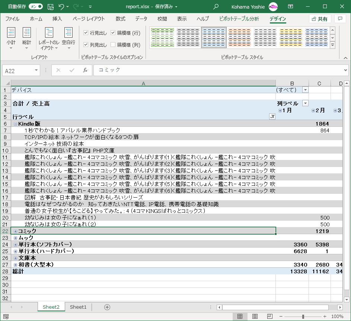
Task: Open the comments pane icon
Action: pos(340,19)
